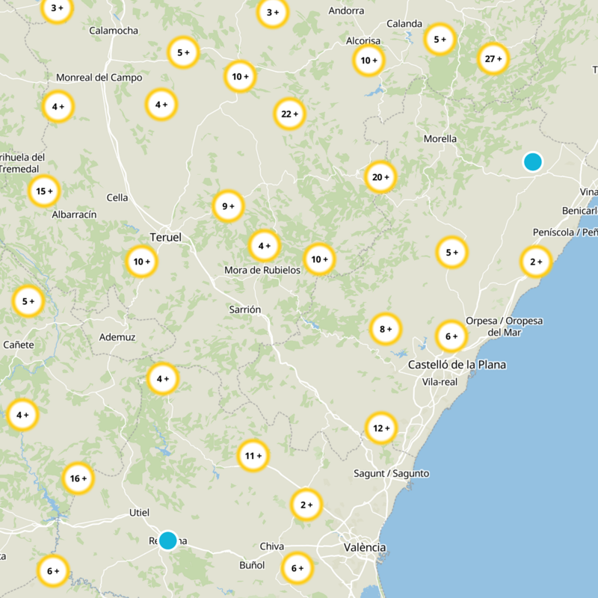Select the Sarrión town label

(245, 309)
